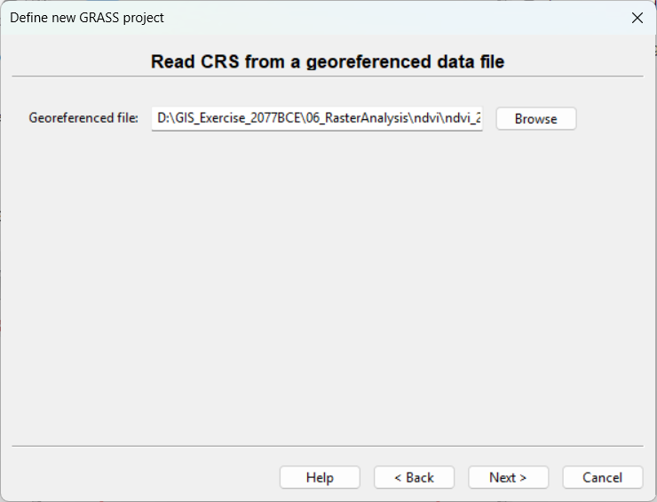Click the Read CRS page heading
657x502 pixels.
click(x=328, y=61)
